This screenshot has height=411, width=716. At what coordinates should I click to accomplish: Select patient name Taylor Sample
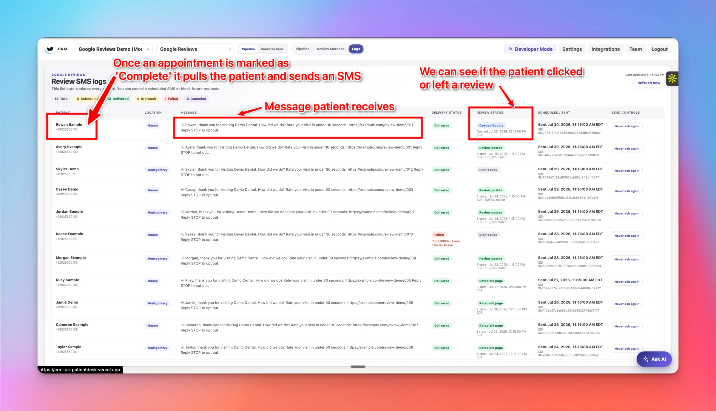68,347
